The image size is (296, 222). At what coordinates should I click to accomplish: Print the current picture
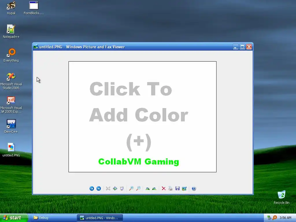click(171, 188)
